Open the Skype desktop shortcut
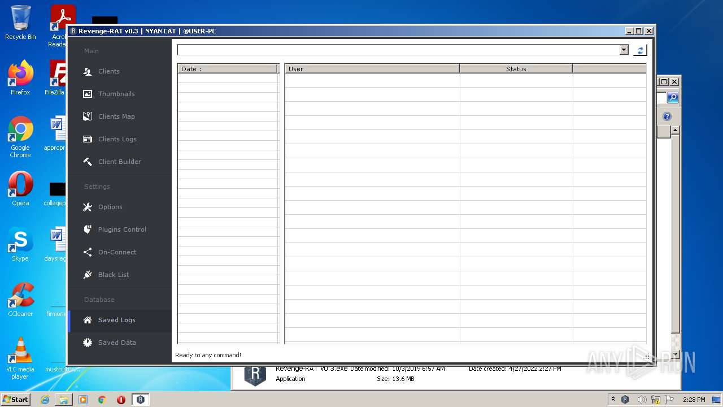Image resolution: width=723 pixels, height=407 pixels. (20, 244)
